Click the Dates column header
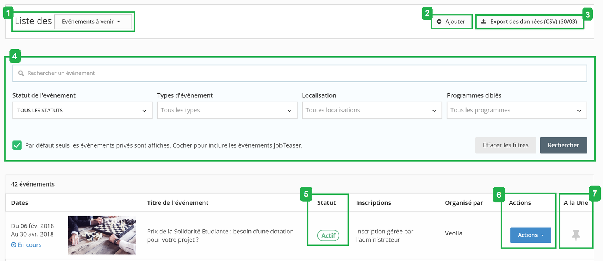Screen dimensions: 603x261 [x=19, y=203]
